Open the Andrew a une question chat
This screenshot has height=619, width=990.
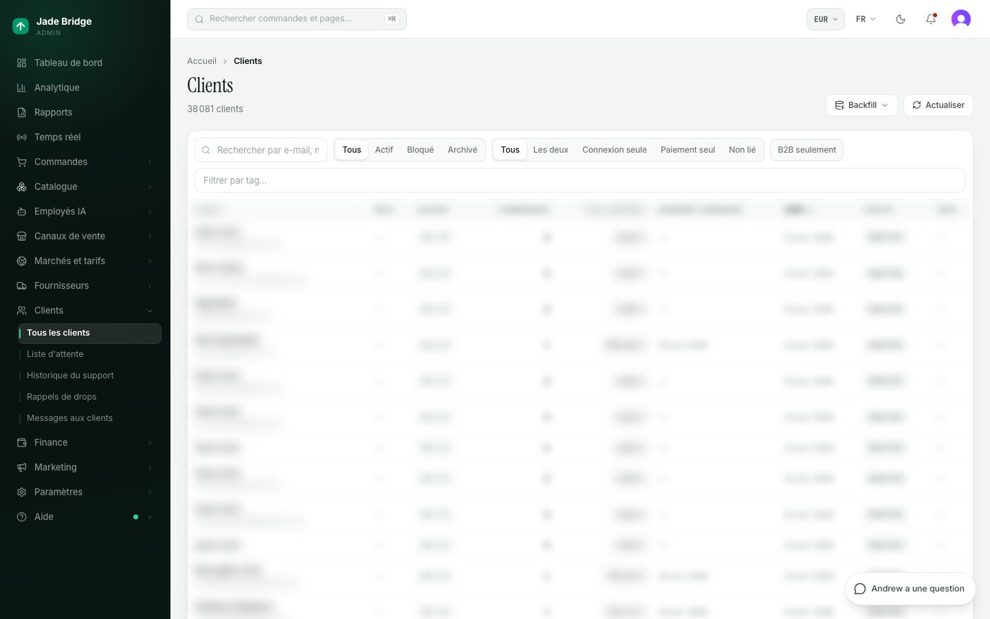pyautogui.click(x=910, y=589)
